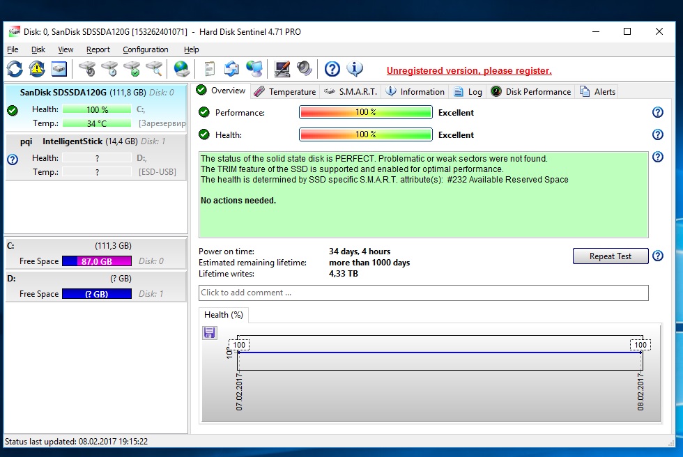The width and height of the screenshot is (683, 457).
Task: Click the globe with disk toolbar icon
Action: [181, 68]
